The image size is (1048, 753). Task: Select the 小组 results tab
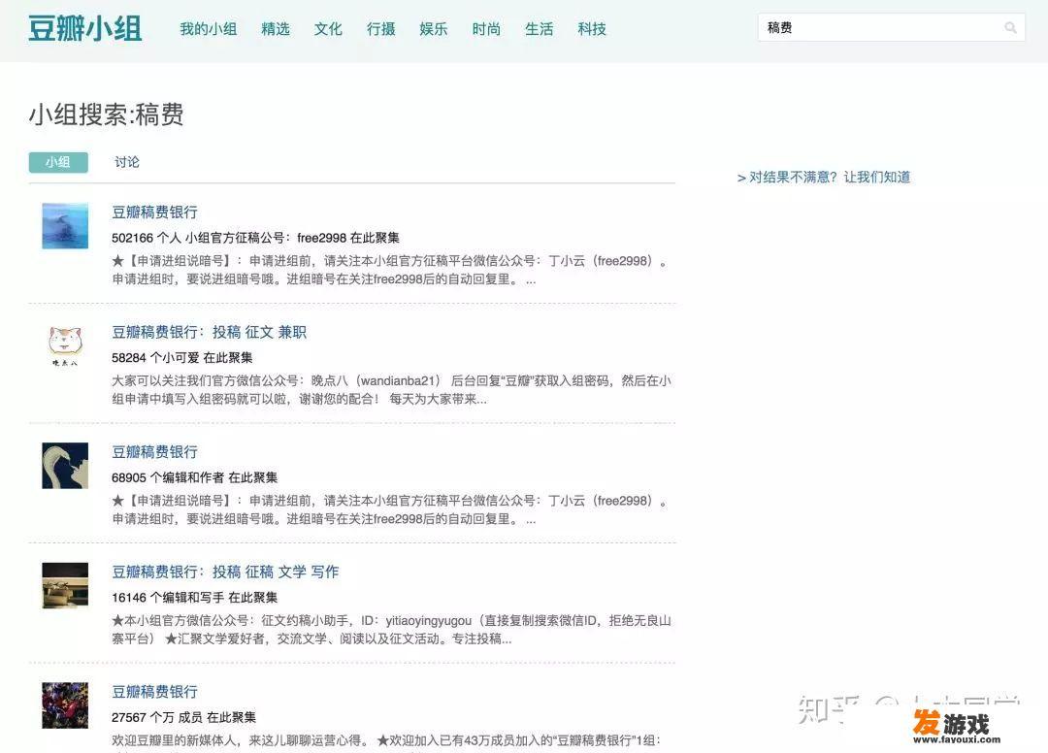tap(58, 162)
